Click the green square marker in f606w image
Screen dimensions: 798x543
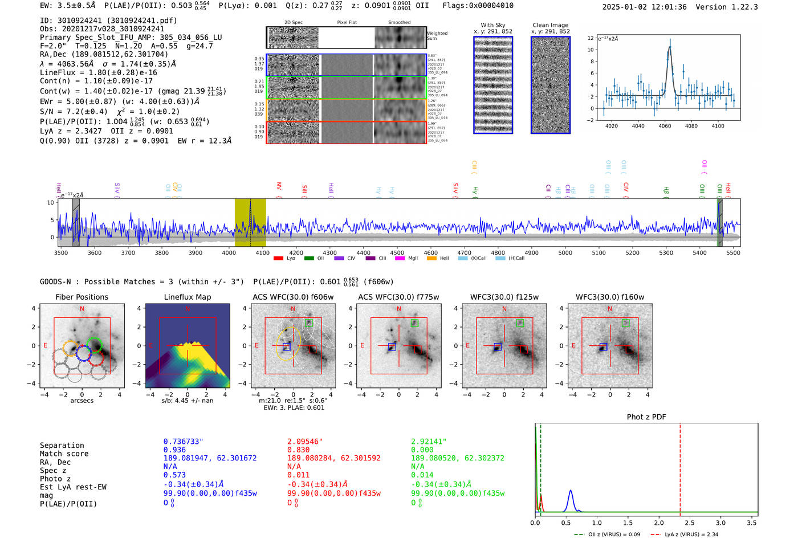(x=310, y=322)
